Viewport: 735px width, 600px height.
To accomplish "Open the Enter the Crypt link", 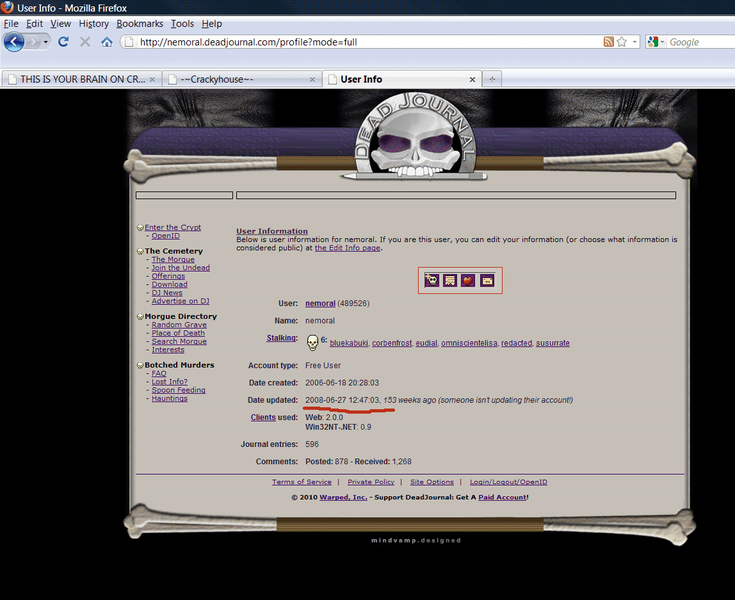I will tap(172, 227).
